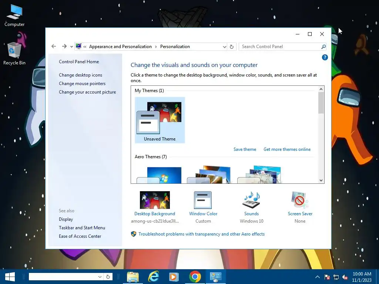Go to Control Panel Home
Image resolution: width=379 pixels, height=284 pixels.
click(79, 62)
